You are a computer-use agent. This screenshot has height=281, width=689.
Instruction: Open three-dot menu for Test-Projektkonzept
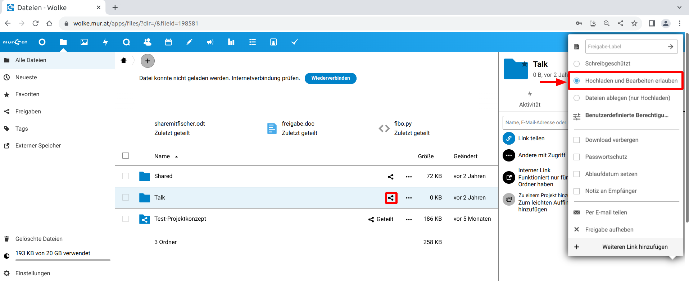(409, 219)
